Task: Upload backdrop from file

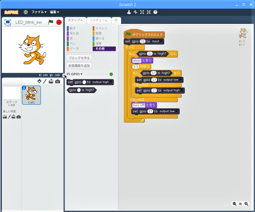Action: point(13,117)
